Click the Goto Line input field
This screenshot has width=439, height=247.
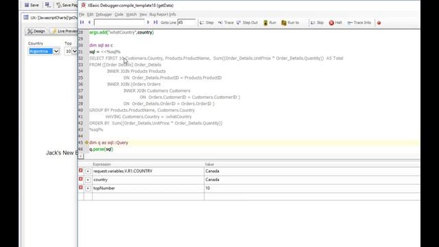point(186,23)
